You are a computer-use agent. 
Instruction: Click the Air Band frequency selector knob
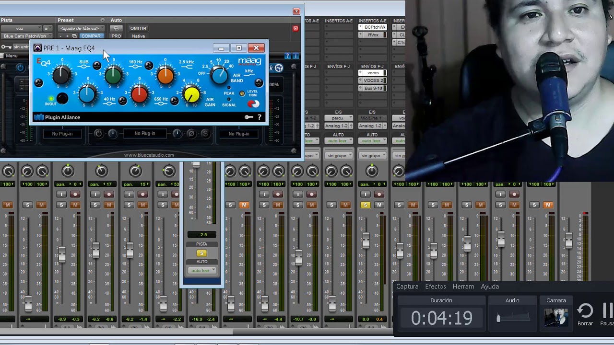[219, 75]
